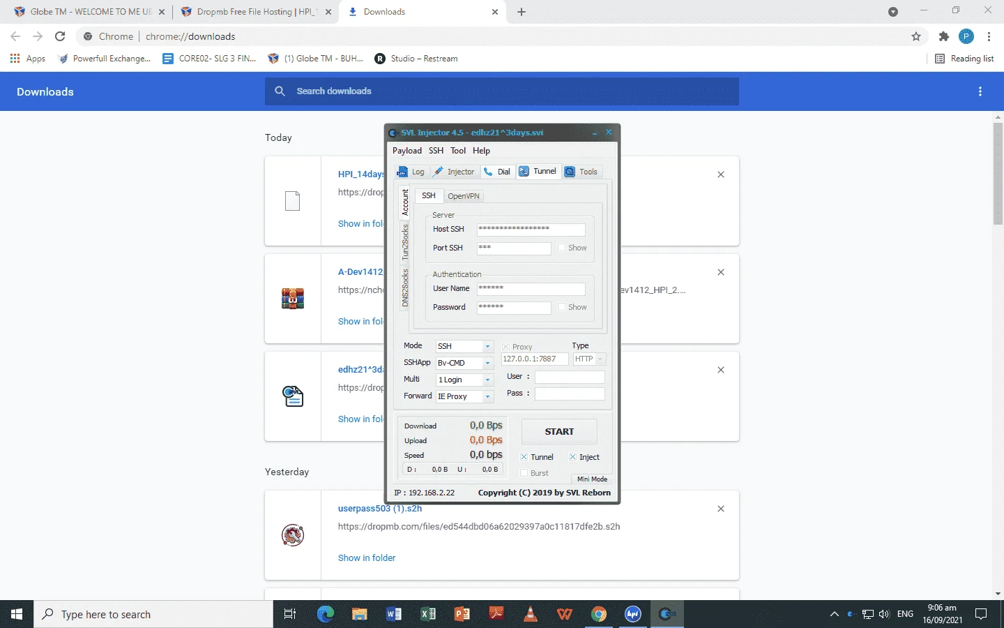Click the START button

(x=559, y=432)
